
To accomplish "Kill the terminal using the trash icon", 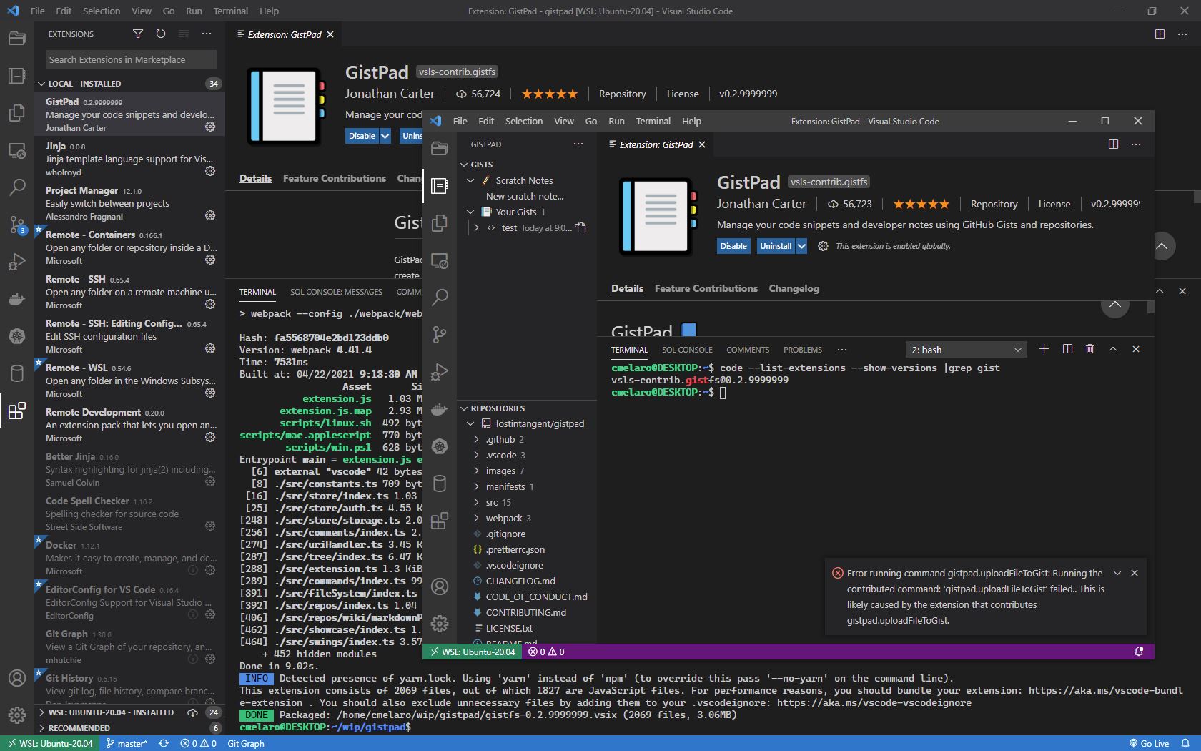I will click(x=1089, y=350).
